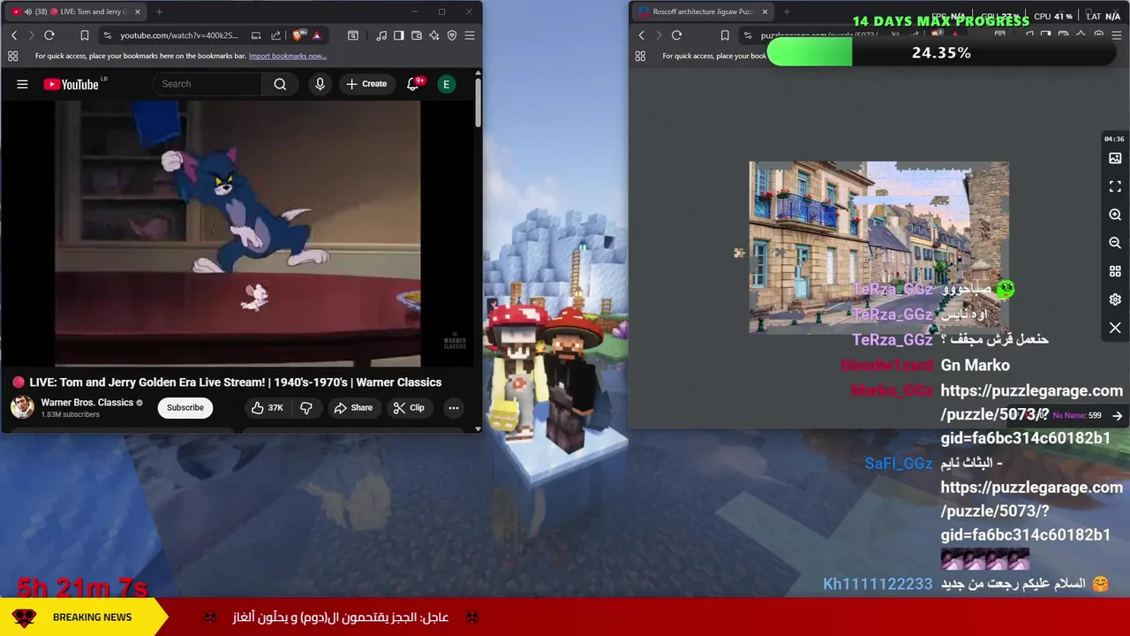Go back in the YouTube window
The image size is (1130, 636).
(x=14, y=35)
